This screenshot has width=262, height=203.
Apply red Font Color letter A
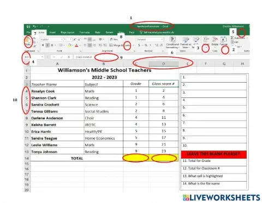76,45
